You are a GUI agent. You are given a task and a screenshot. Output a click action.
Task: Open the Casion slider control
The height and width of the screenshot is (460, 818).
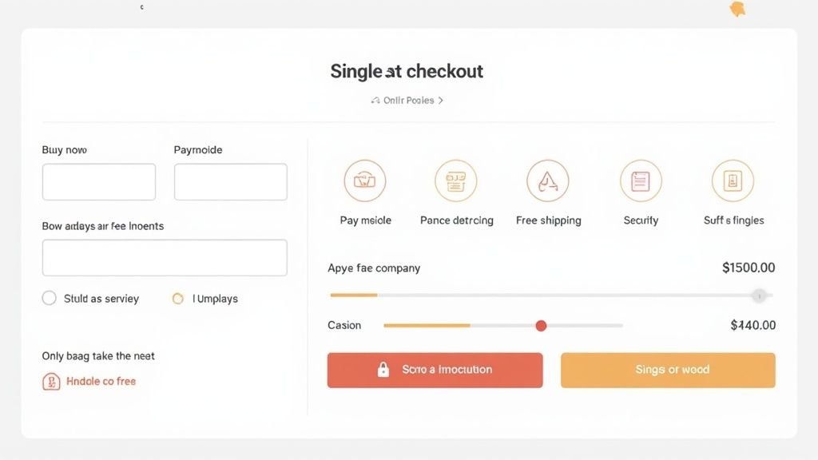[x=541, y=326]
